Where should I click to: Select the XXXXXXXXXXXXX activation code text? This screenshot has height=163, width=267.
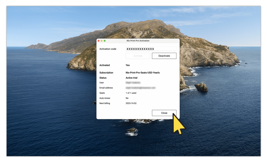click(140, 49)
